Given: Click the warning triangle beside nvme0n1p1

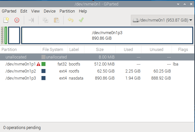Looking at the screenshot, I should 38,64.
